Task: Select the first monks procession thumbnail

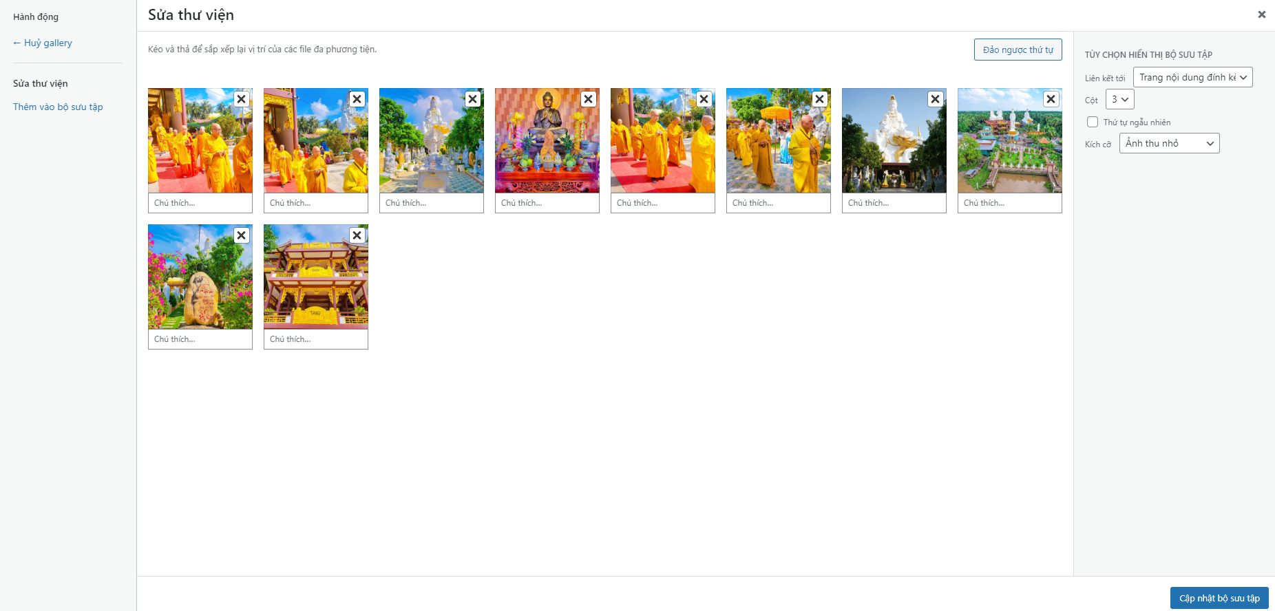Action: [200, 140]
